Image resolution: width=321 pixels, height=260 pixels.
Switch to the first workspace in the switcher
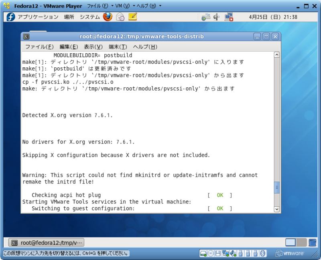coord(291,243)
